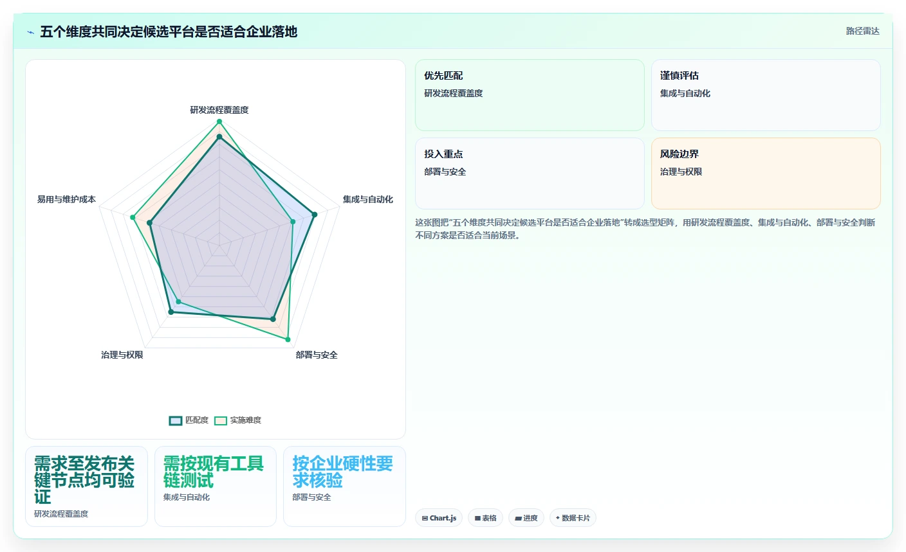Click the 实施难度 data point at 部署与安全
Screen dimensions: 906x552
pos(288,339)
